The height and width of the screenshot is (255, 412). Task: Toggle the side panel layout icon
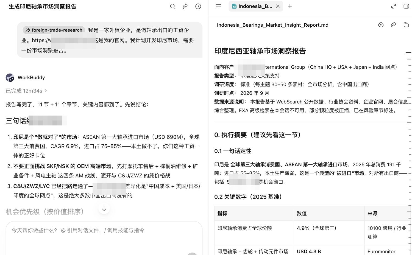pos(406,6)
